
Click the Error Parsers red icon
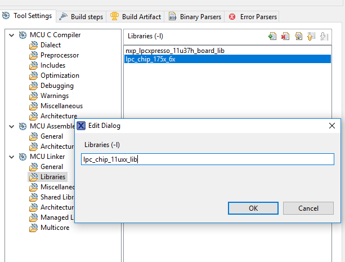click(x=232, y=17)
